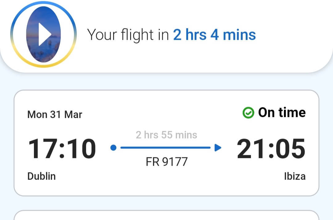Tap the blue-yellow story ring

pyautogui.click(x=43, y=34)
